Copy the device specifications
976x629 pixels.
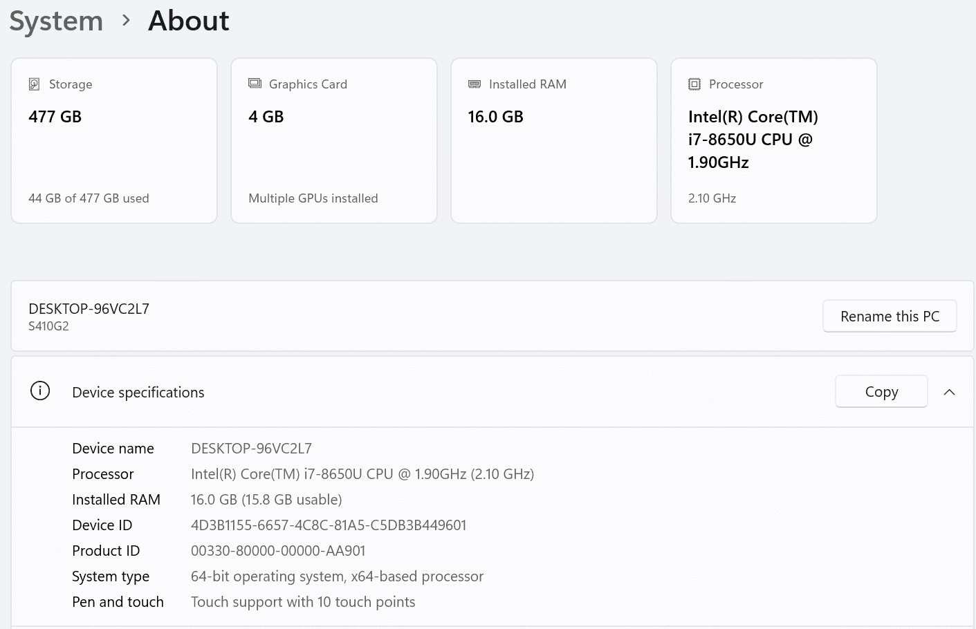tap(881, 392)
